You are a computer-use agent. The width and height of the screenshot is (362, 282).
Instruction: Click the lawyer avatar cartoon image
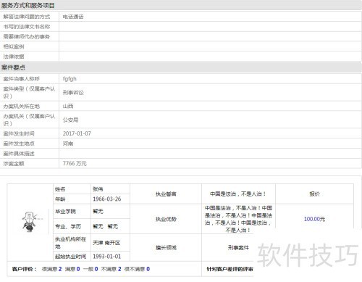(30, 222)
